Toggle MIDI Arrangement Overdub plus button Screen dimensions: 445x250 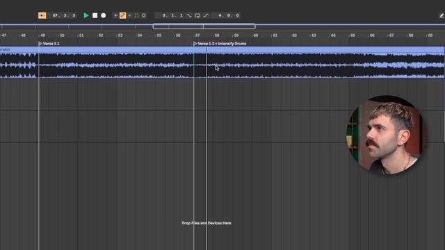tap(115, 15)
